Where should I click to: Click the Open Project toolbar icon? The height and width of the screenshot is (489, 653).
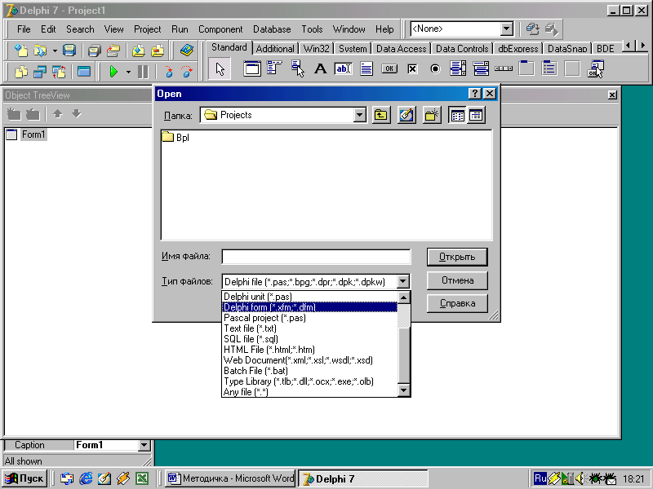tap(113, 51)
